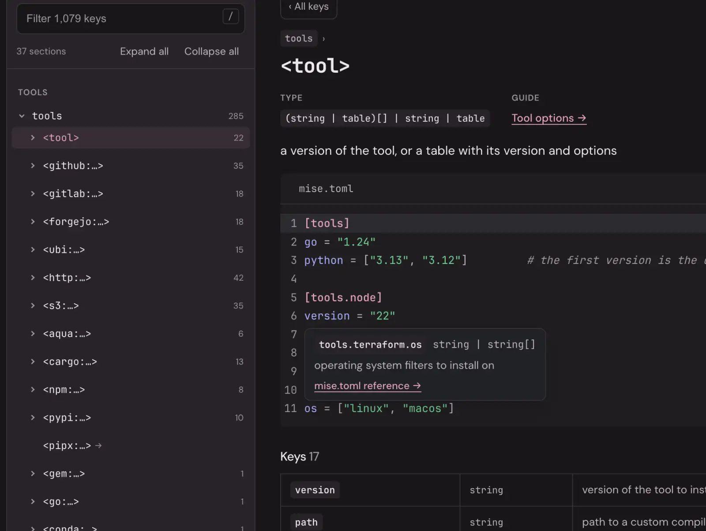Expand the <s3:…> row chevron
Image resolution: width=706 pixels, height=531 pixels.
click(x=33, y=306)
